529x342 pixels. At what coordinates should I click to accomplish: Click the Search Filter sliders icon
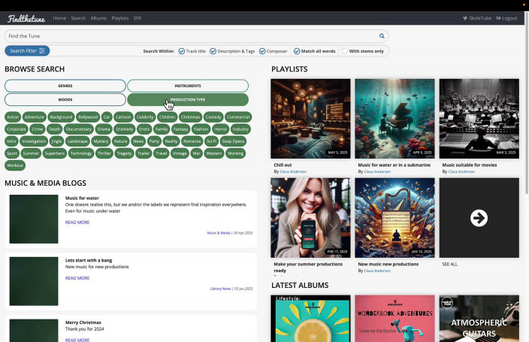pyautogui.click(x=42, y=51)
